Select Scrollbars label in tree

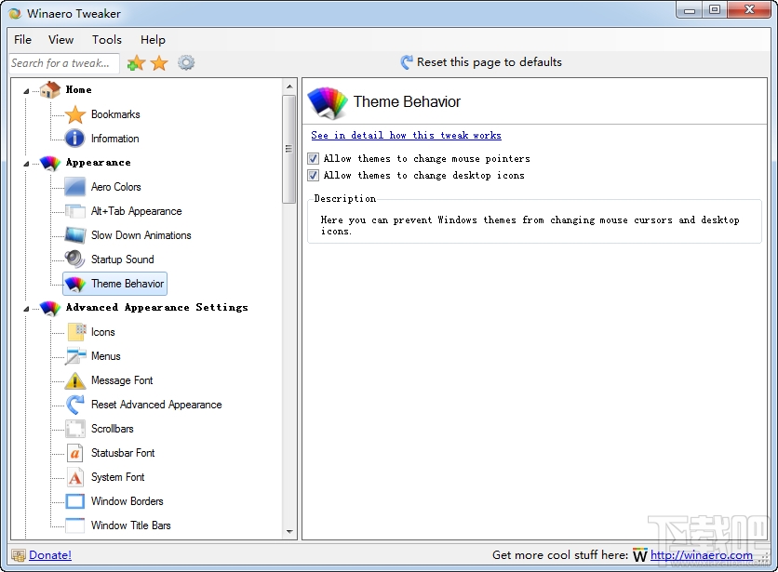tap(112, 429)
